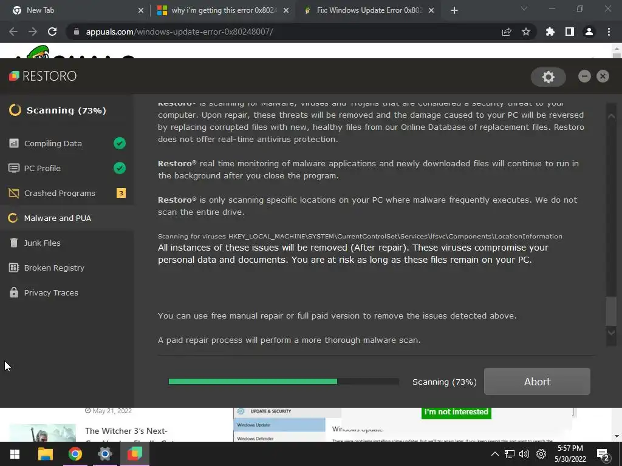622x466 pixels.
Task: Close the 'why i'm getting this error' tab
Action: pos(286,10)
